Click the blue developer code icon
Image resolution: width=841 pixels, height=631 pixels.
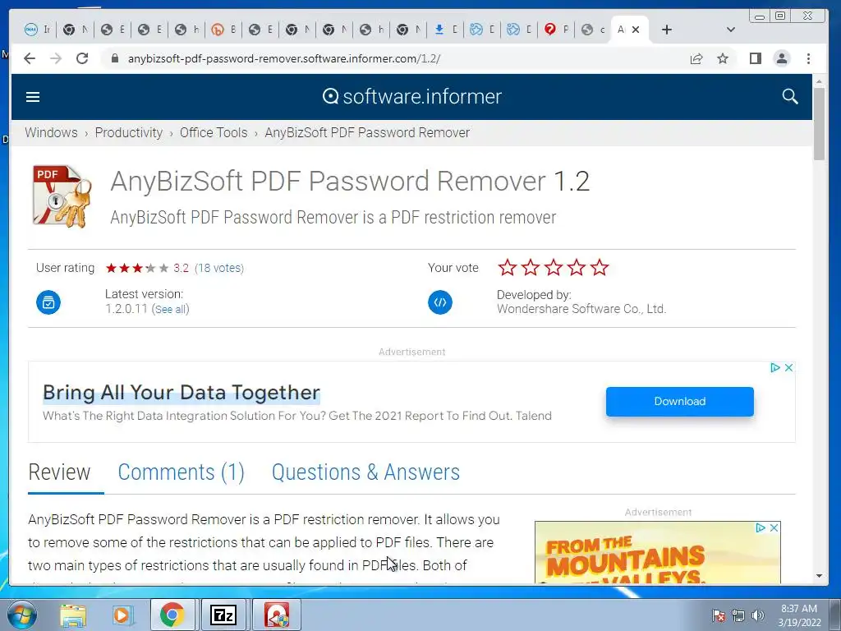(440, 302)
